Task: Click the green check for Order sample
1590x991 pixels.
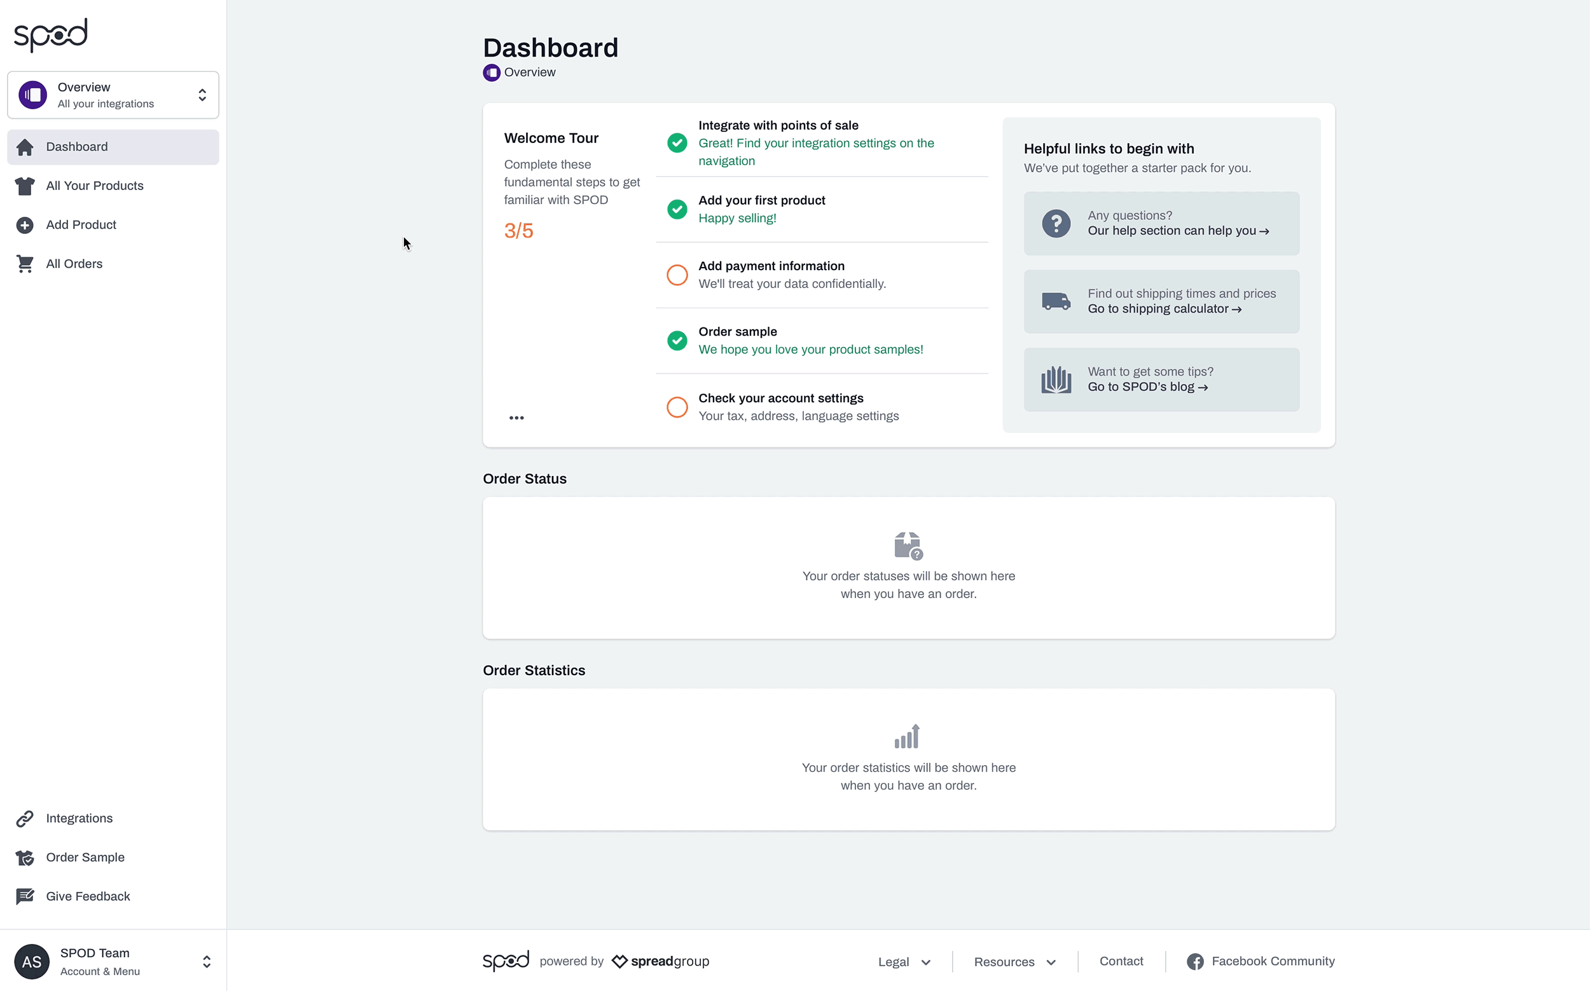Action: pyautogui.click(x=677, y=341)
